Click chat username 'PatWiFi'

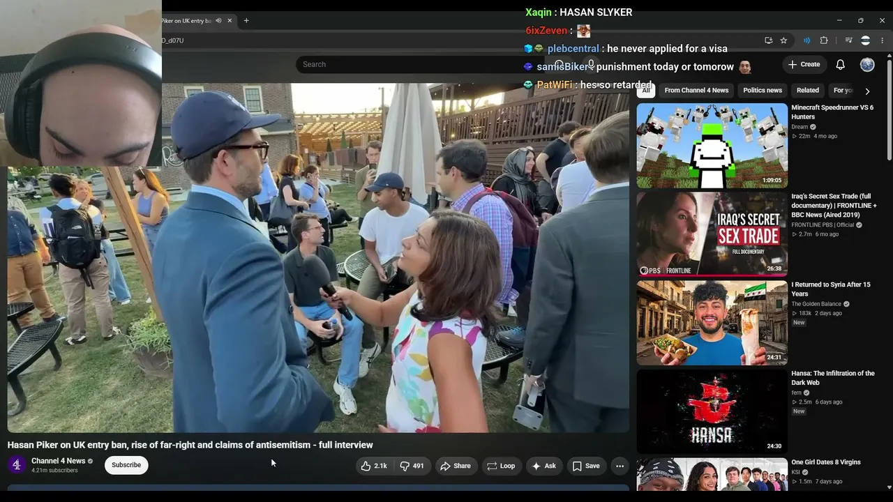(555, 85)
